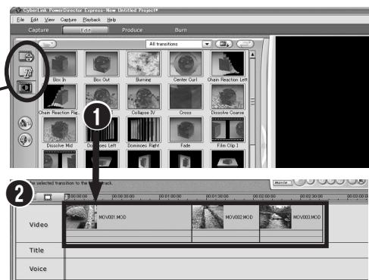Switch to the Produce mode tab
Screen dimensions: 369x280
pos(132,30)
